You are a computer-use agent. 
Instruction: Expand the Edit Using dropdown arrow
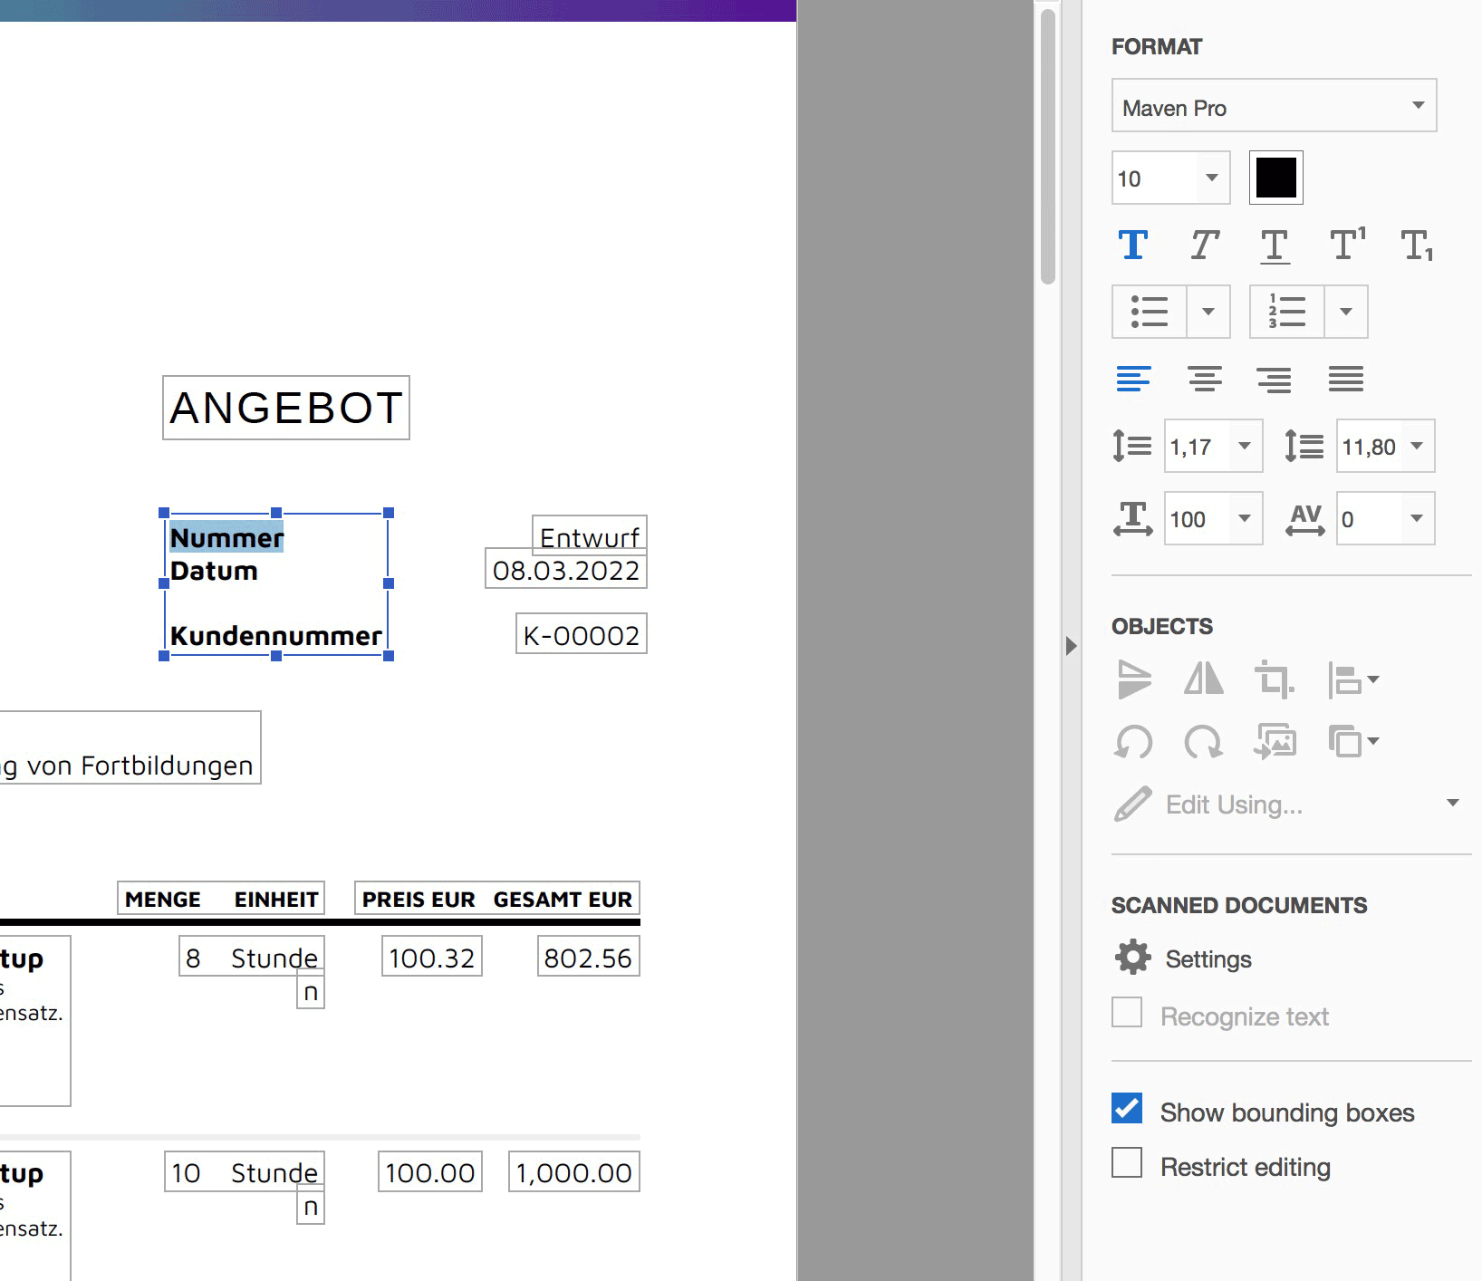coord(1453,803)
